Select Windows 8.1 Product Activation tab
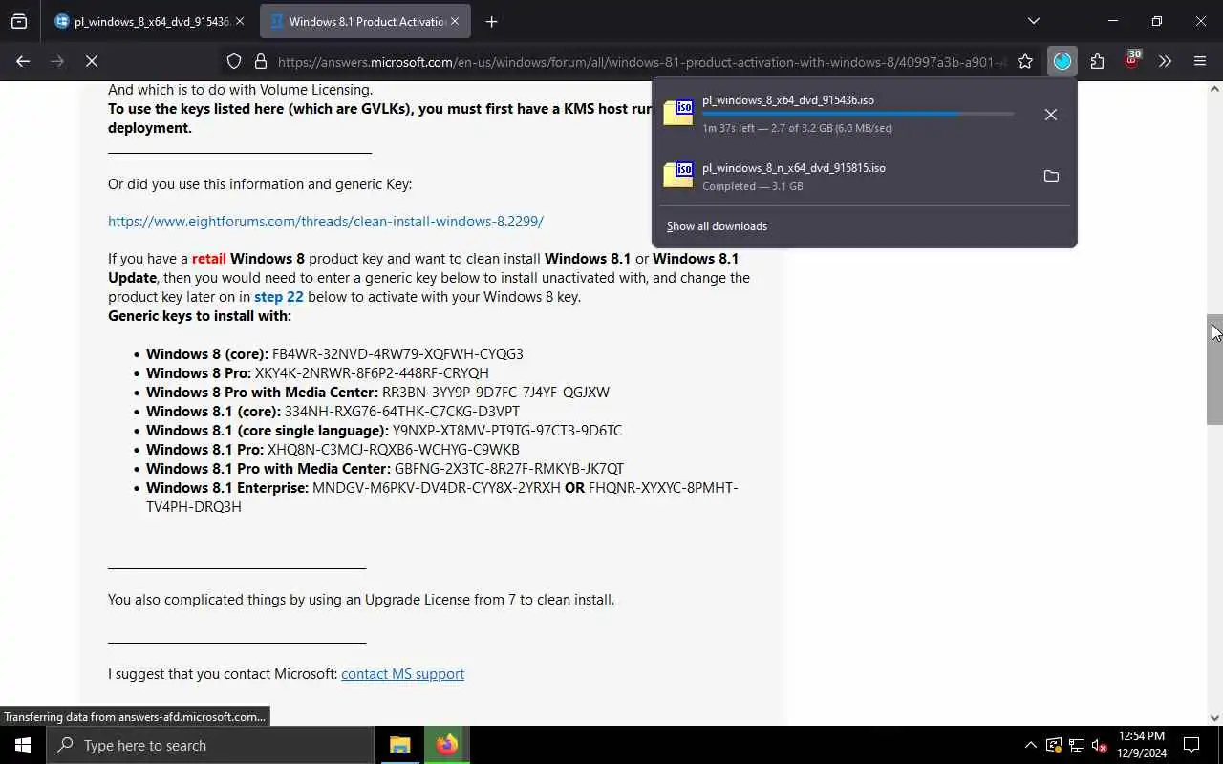The width and height of the screenshot is (1223, 764). point(365,21)
